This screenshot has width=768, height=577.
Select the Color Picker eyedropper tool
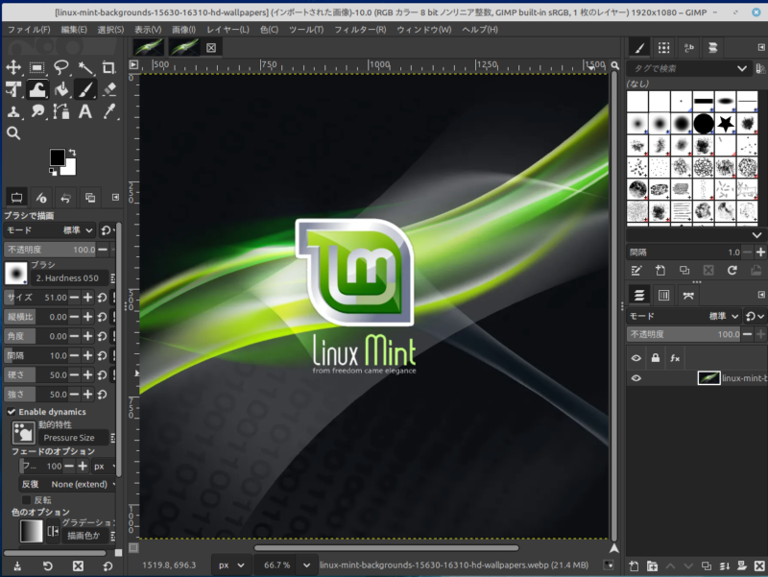tap(108, 111)
